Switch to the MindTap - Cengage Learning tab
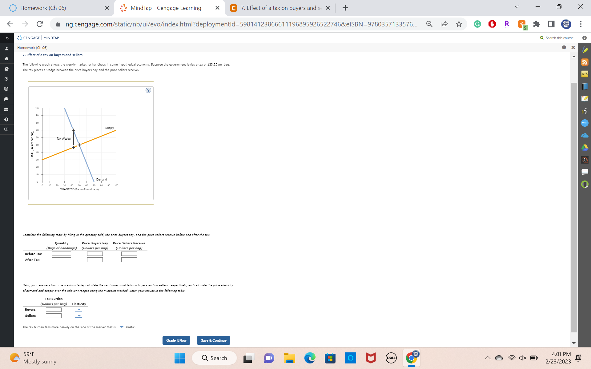Screen dimensions: 591x369 [166, 8]
